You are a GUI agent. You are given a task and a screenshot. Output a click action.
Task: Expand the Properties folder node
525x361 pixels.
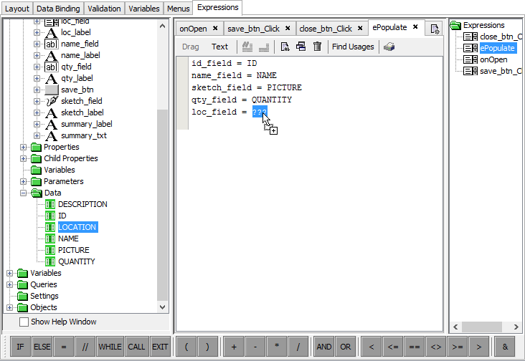[x=24, y=147]
